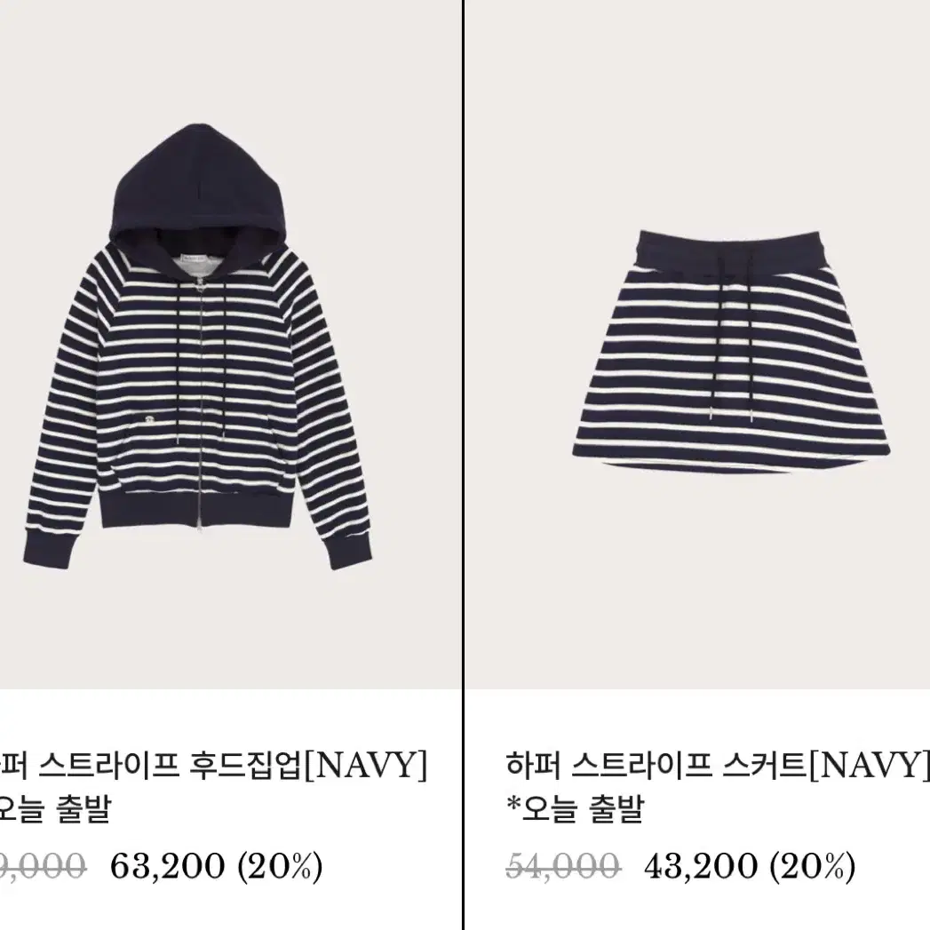Click the skirt's (20%) discount label

point(813,867)
